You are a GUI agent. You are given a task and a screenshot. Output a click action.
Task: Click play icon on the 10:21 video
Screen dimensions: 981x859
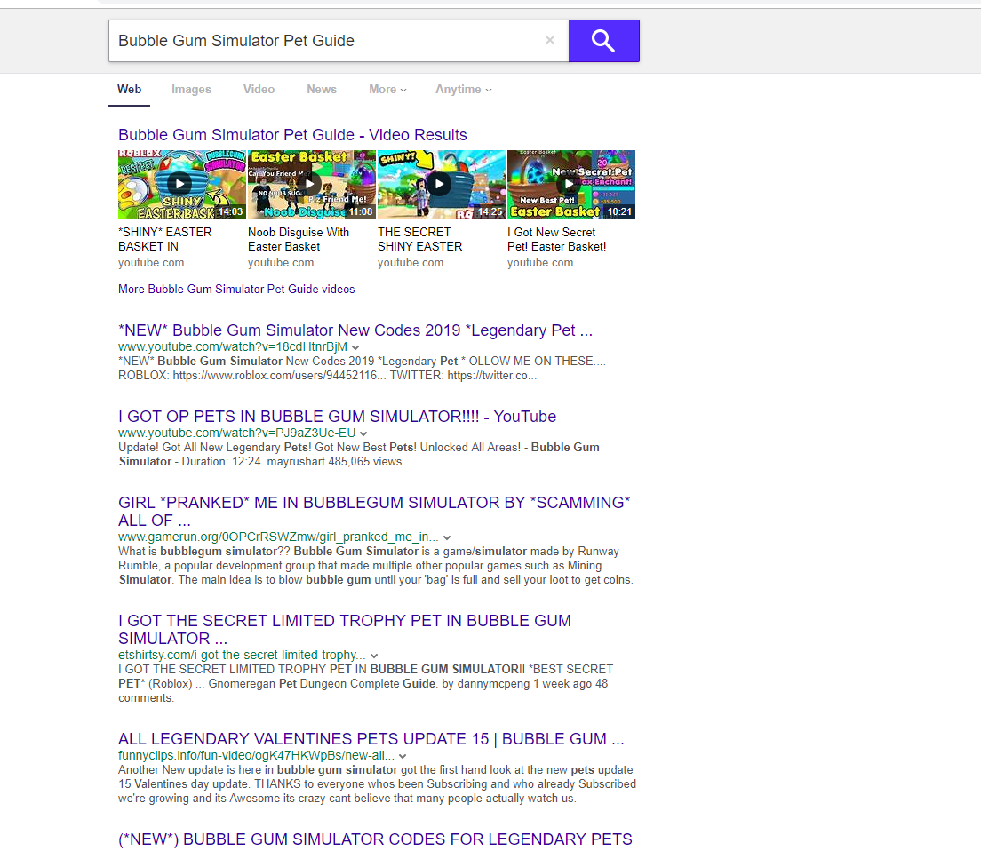[568, 184]
